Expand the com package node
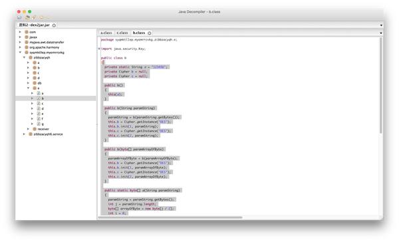Viewport: 399px width, 242px height. (x=20, y=32)
